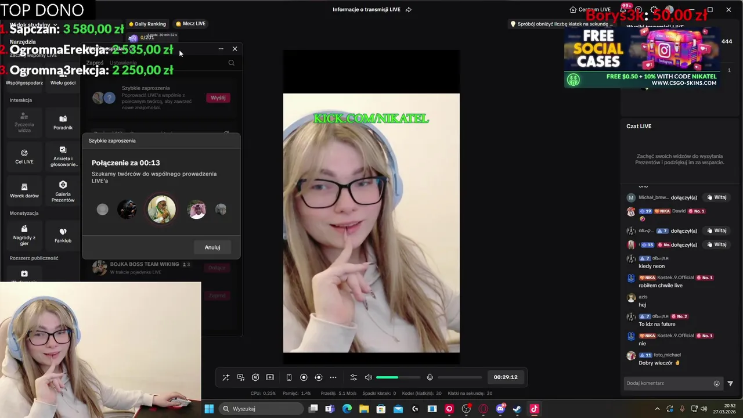Click the live timer 00:29:12

pos(506,377)
